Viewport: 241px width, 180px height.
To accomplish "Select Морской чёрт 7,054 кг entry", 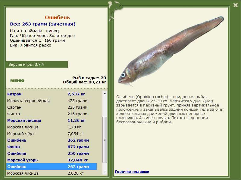I will [52, 133].
